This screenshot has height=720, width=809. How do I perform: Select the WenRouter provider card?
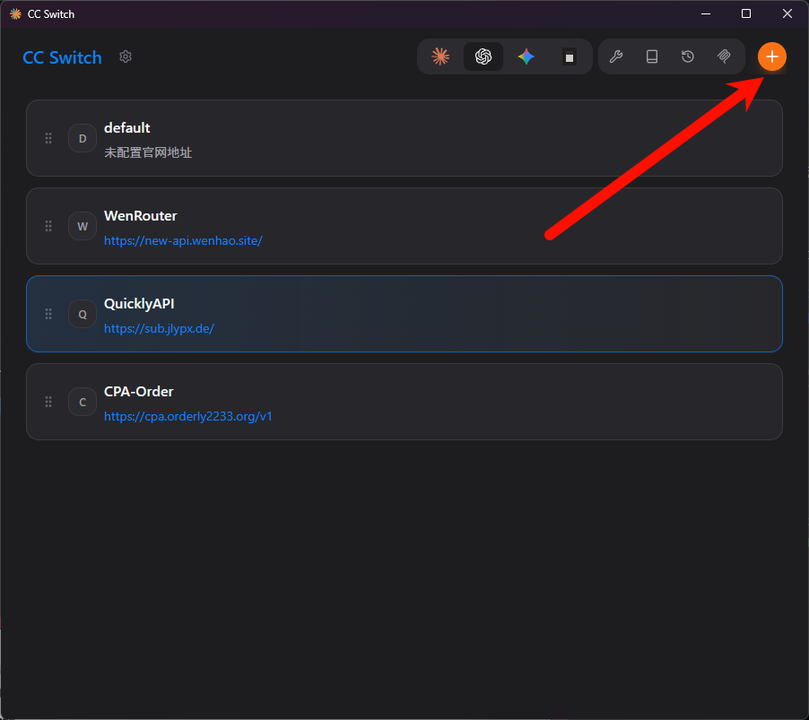point(448,226)
